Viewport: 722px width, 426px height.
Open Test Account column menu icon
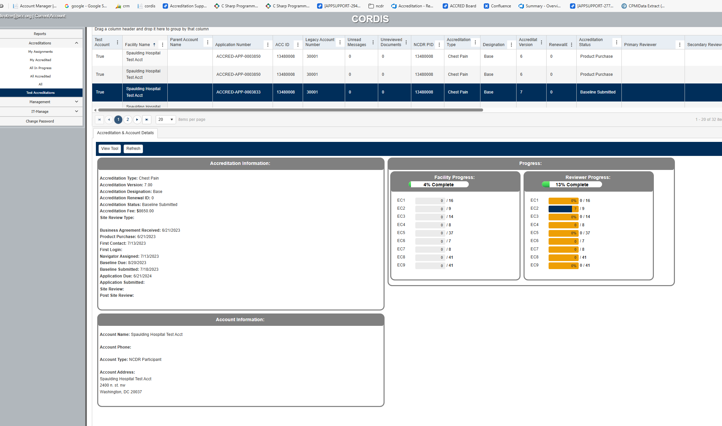[117, 42]
